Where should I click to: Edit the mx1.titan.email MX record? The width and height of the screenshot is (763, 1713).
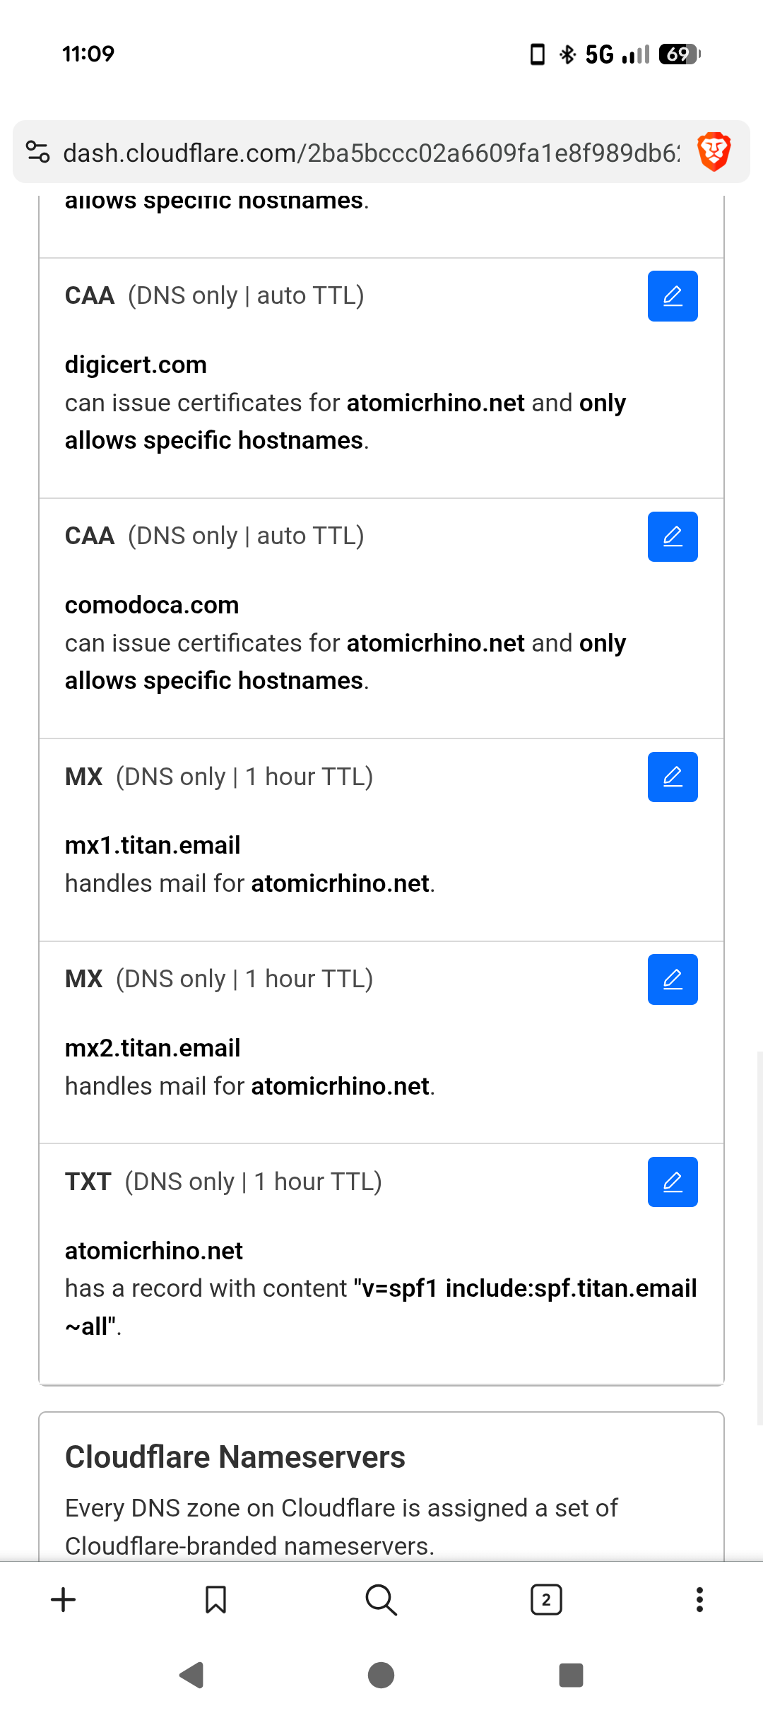[x=673, y=777]
